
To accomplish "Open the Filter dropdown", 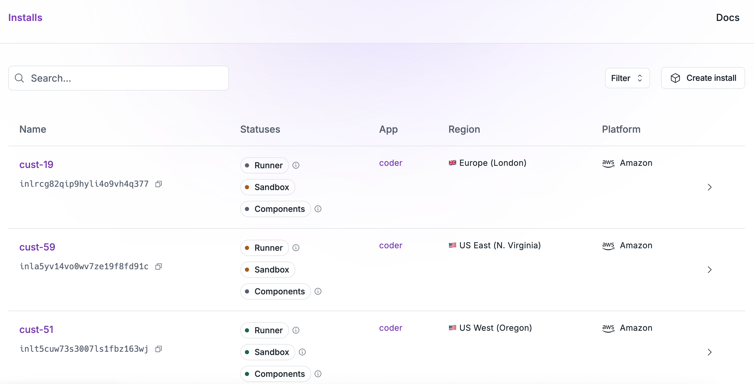I will coord(627,78).
